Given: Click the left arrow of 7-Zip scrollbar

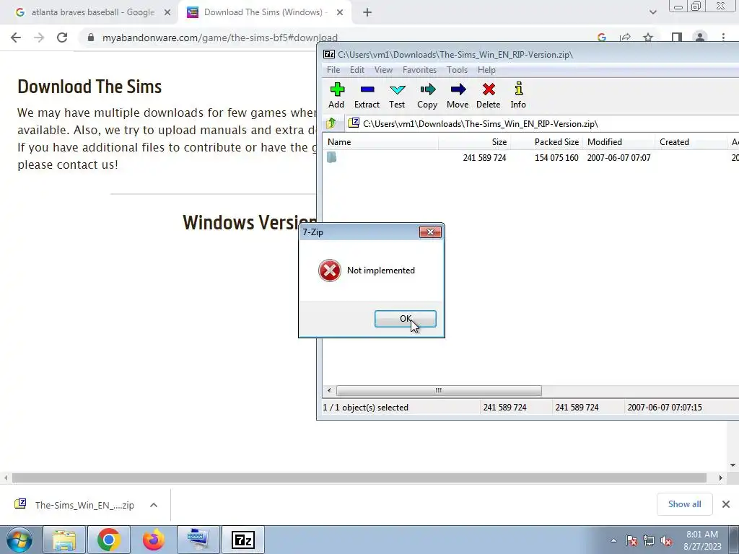Looking at the screenshot, I should click(x=329, y=390).
